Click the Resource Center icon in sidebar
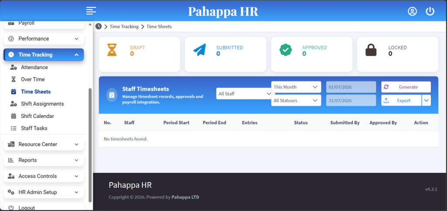The image size is (447, 211). tap(11, 144)
